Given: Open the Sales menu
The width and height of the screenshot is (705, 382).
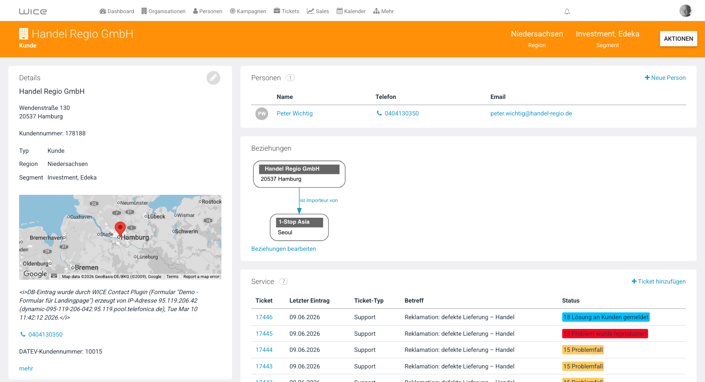Looking at the screenshot, I should pos(318,11).
